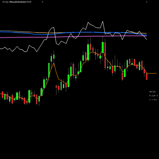Click the magenta horizontal average line

point(73,37)
